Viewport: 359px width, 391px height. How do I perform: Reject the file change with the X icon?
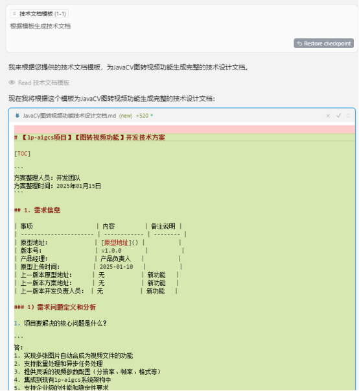click(328, 116)
